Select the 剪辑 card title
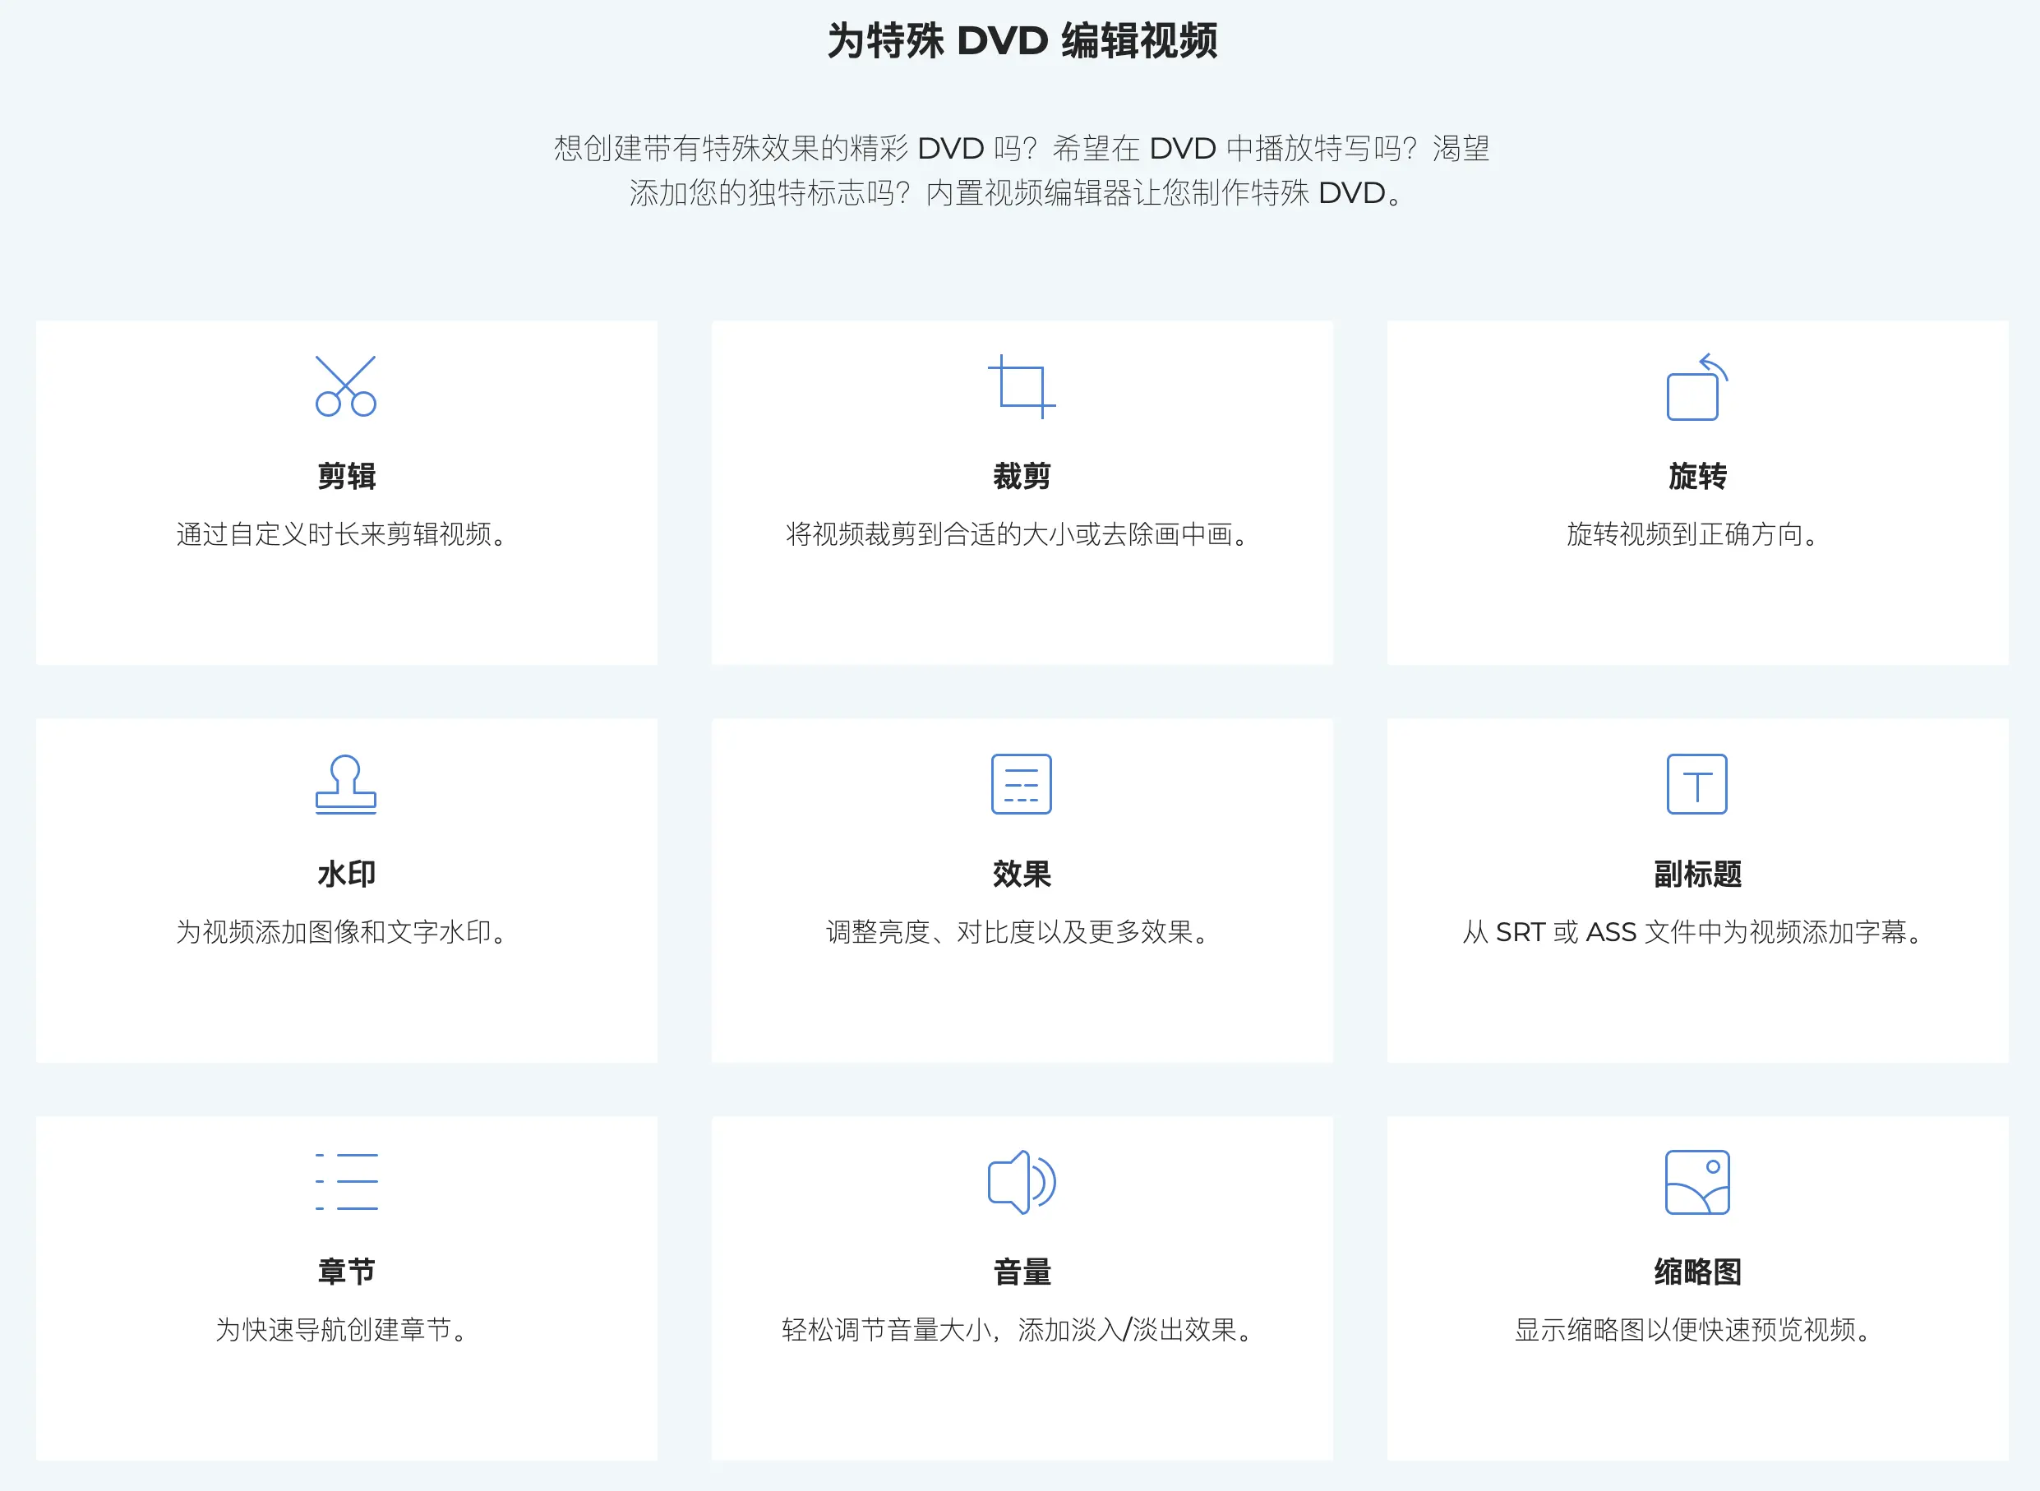The image size is (2040, 1491). tap(345, 476)
